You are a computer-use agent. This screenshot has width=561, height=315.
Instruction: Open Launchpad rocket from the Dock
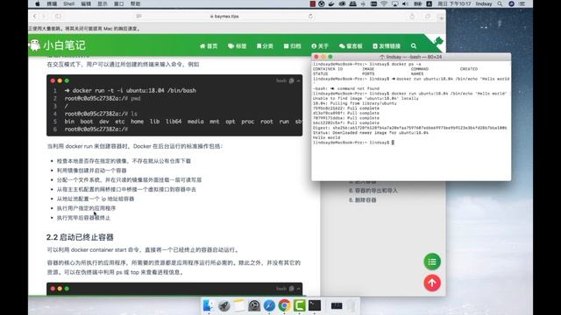(x=224, y=305)
